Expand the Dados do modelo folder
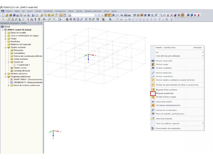The image size is (213, 159). click(x=5, y=33)
